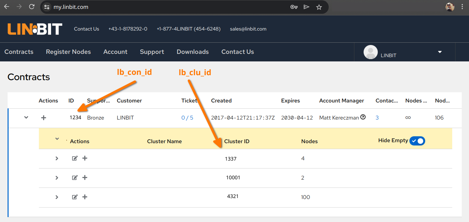469x222 pixels.
Task: Click the node count 100 link
Action: point(305,197)
